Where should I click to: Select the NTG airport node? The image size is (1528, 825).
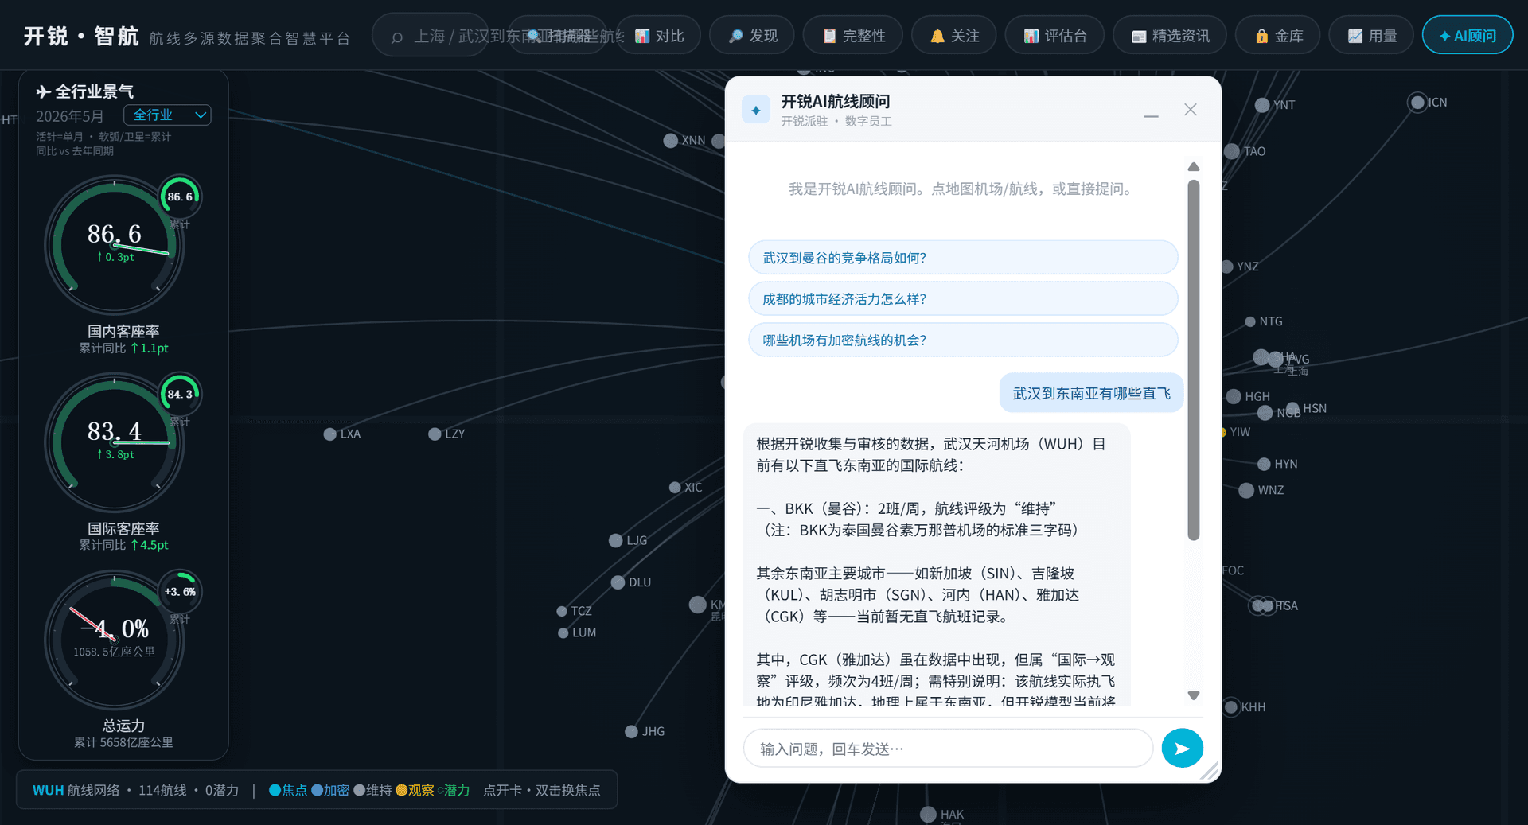coord(1250,322)
